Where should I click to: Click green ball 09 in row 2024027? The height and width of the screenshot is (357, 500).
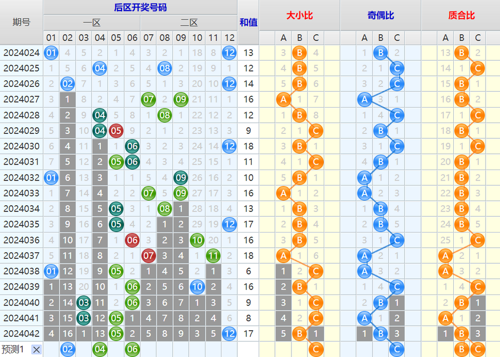tap(181, 99)
